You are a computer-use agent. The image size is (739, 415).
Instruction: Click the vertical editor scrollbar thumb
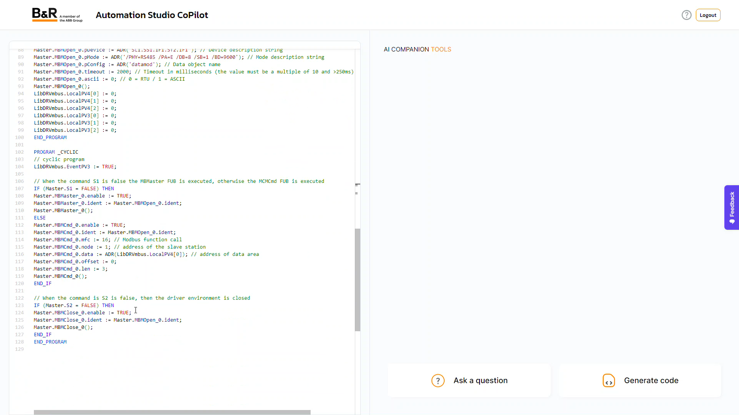click(x=357, y=279)
